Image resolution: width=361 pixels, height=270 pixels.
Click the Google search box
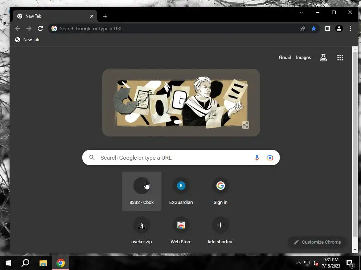point(181,157)
